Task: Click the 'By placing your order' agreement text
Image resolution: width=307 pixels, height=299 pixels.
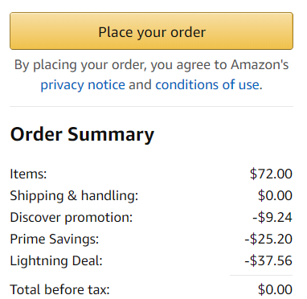Action: pos(151,75)
